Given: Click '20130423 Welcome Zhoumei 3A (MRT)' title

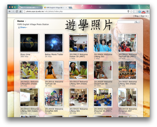Looking at the screenshot, I should coord(103,110).
